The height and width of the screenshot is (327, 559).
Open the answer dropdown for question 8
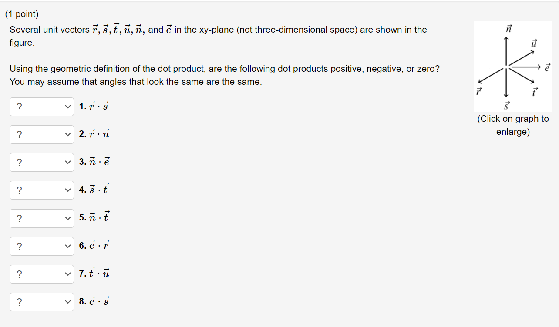pos(41,302)
